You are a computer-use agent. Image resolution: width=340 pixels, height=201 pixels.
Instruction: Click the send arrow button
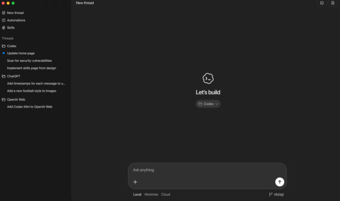coord(280,182)
